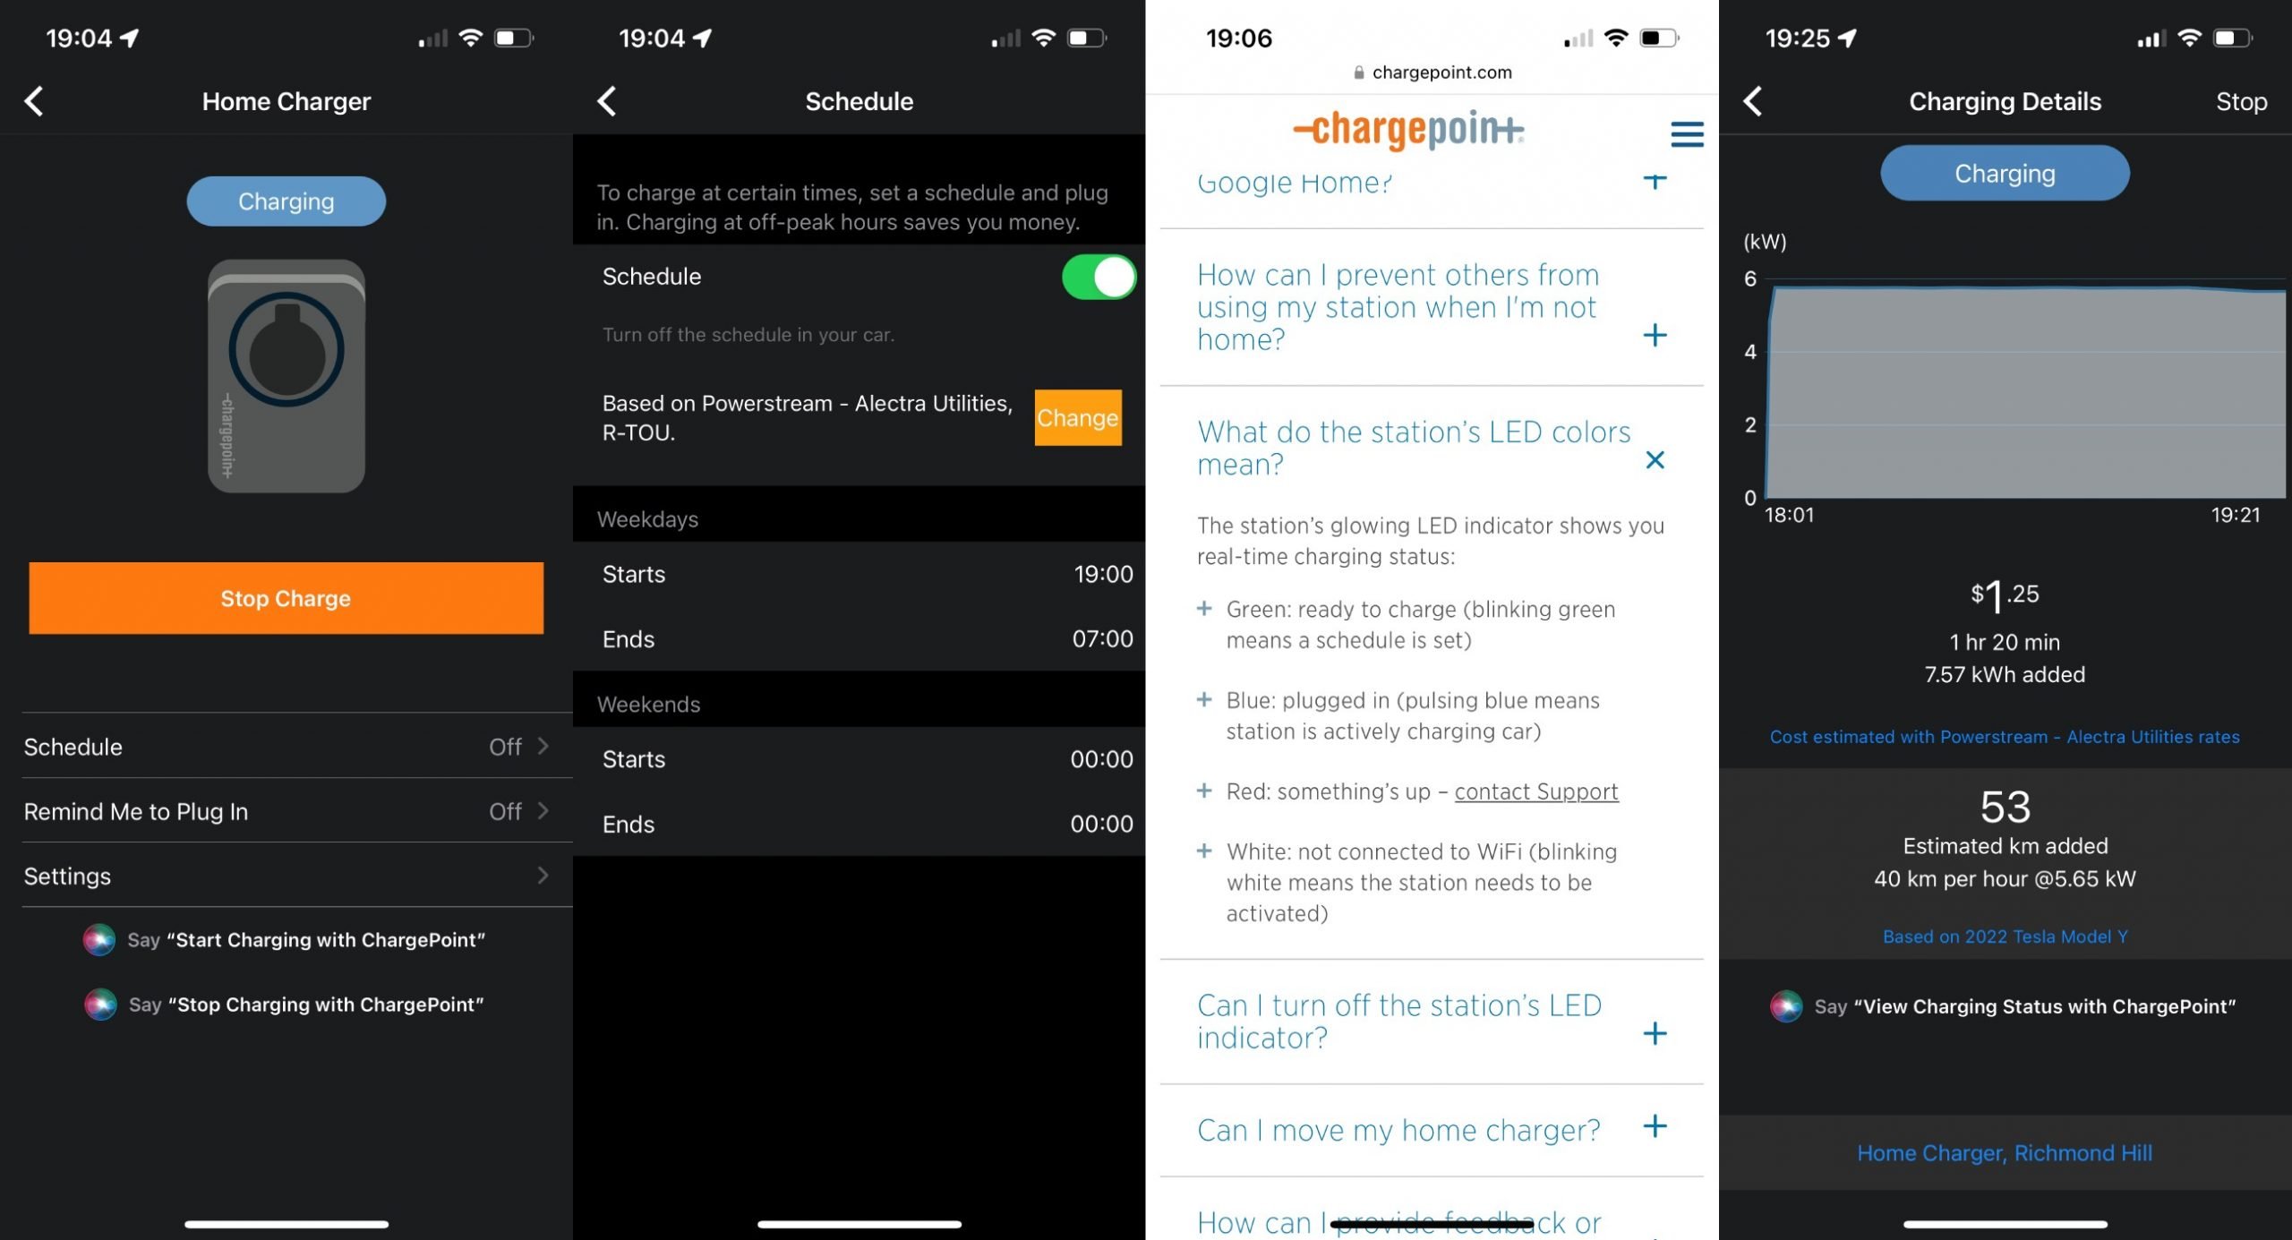Tap the Settings row on Home Charger screen
The height and width of the screenshot is (1240, 2292).
tap(286, 875)
